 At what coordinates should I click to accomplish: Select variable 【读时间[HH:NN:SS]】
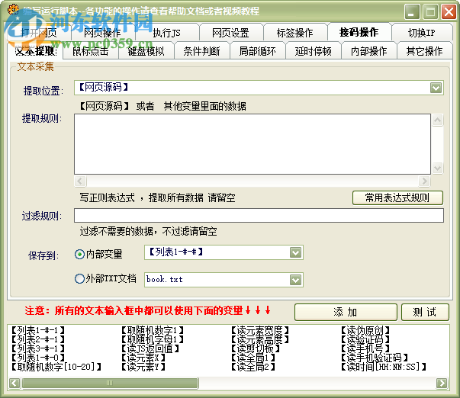384,367
